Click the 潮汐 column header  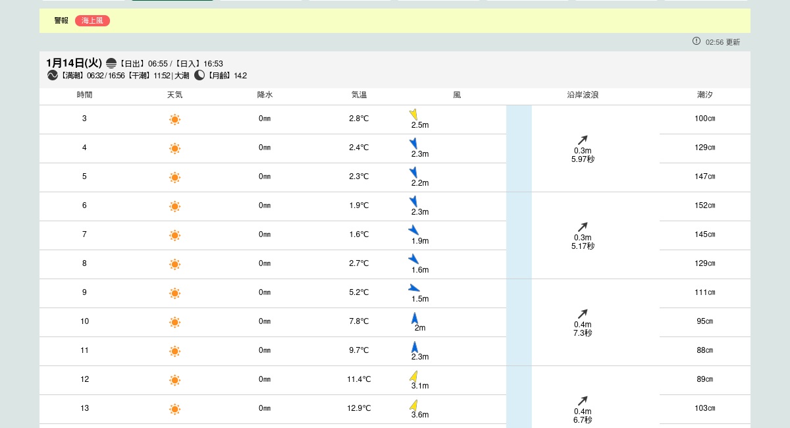(x=705, y=95)
